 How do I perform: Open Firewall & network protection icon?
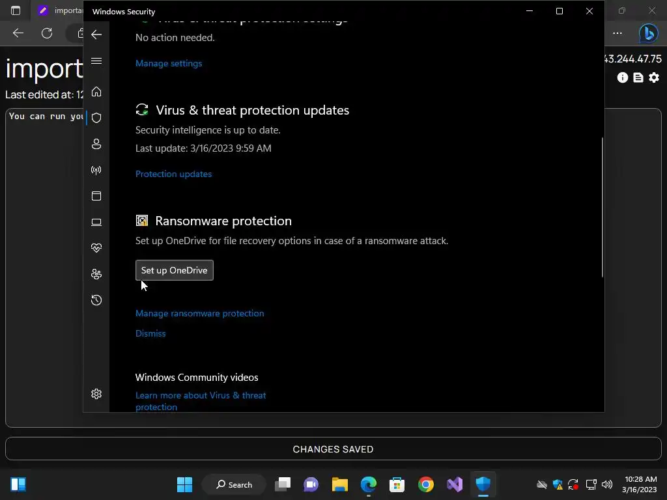click(x=96, y=171)
